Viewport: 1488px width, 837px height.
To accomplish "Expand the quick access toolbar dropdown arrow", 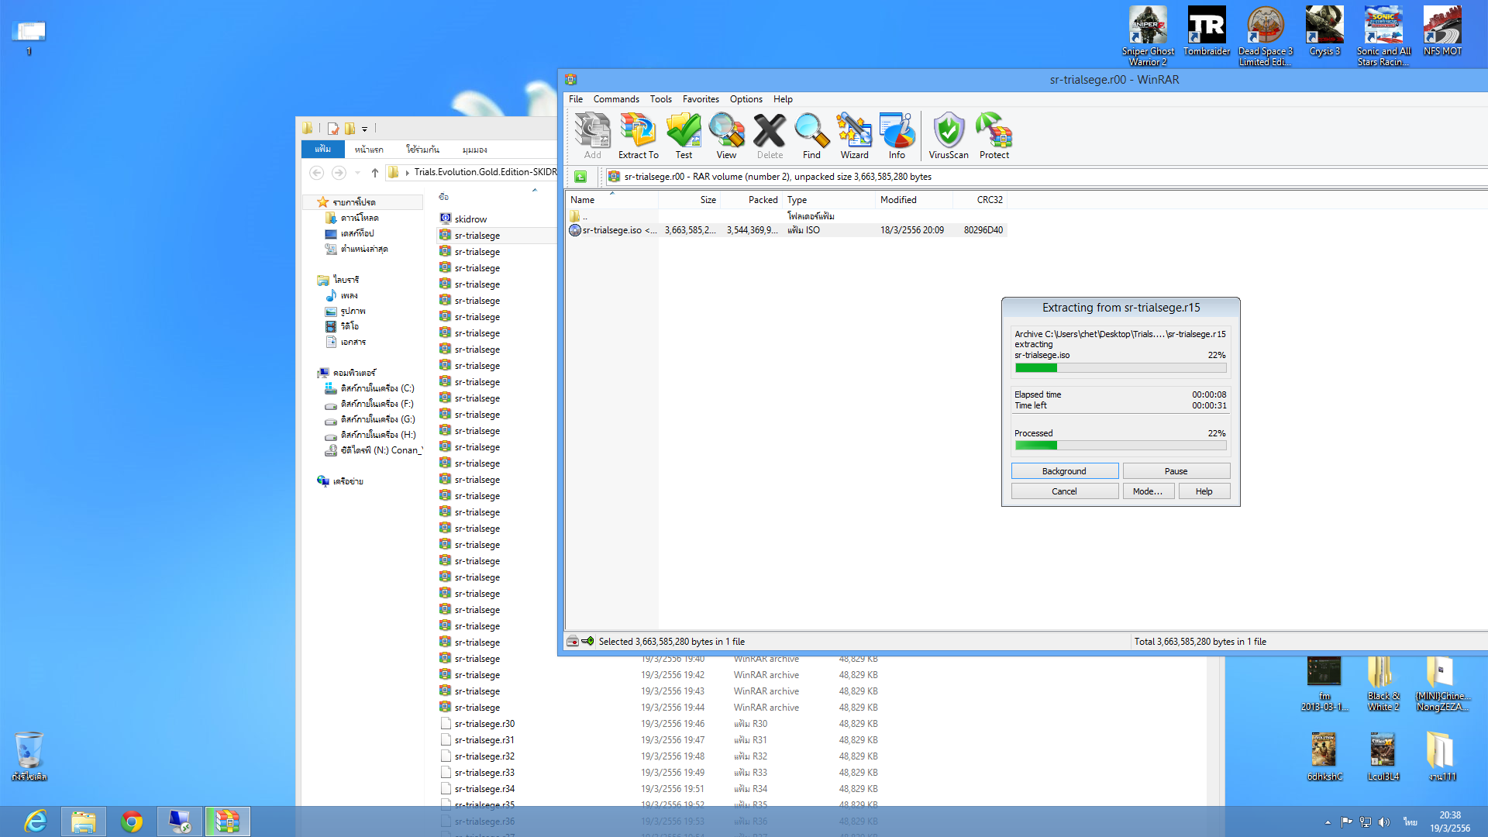I will [x=364, y=129].
